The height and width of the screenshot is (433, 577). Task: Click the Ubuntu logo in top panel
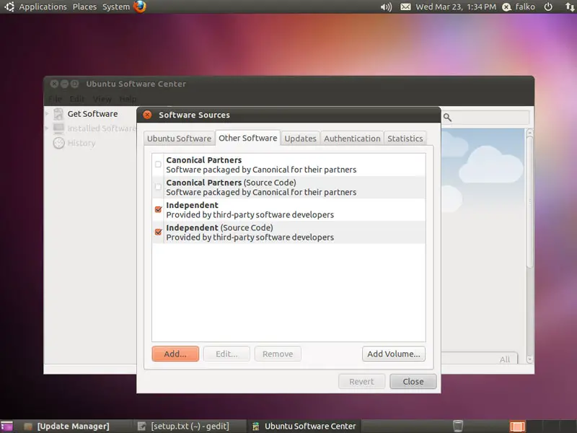click(9, 6)
